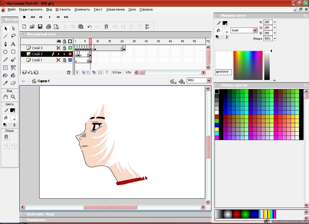
Task: Select the Zoom magnifier tool
Action: (13, 97)
